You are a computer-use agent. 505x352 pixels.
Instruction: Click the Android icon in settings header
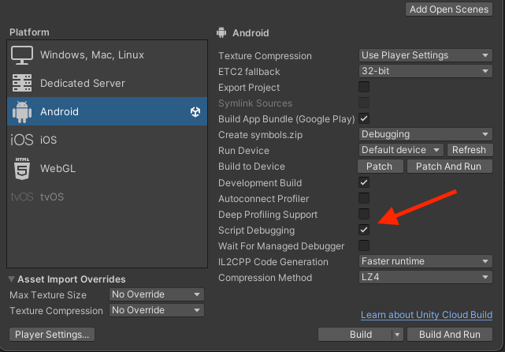click(x=221, y=33)
